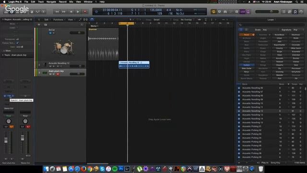The width and height of the screenshot is (307, 173).
Task: Open the List Editors button in toolbar
Action: (283, 12)
